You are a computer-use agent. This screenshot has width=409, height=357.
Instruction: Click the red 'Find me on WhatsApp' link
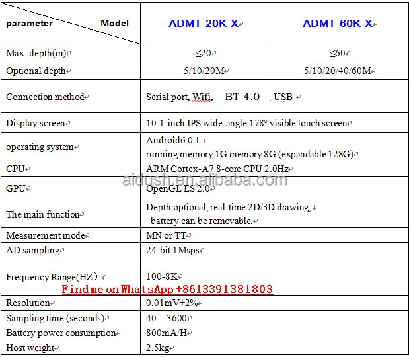tap(167, 289)
